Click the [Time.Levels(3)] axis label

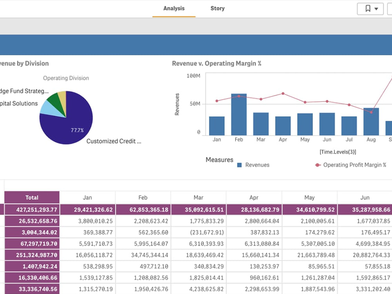coord(338,152)
